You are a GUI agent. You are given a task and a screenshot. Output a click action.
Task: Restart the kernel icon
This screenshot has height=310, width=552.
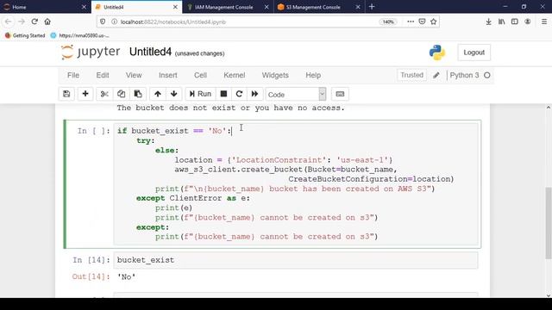click(x=239, y=94)
